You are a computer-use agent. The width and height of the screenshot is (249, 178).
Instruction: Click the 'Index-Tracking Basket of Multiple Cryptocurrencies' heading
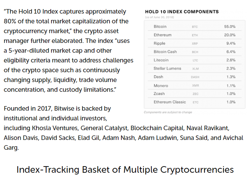125,170
